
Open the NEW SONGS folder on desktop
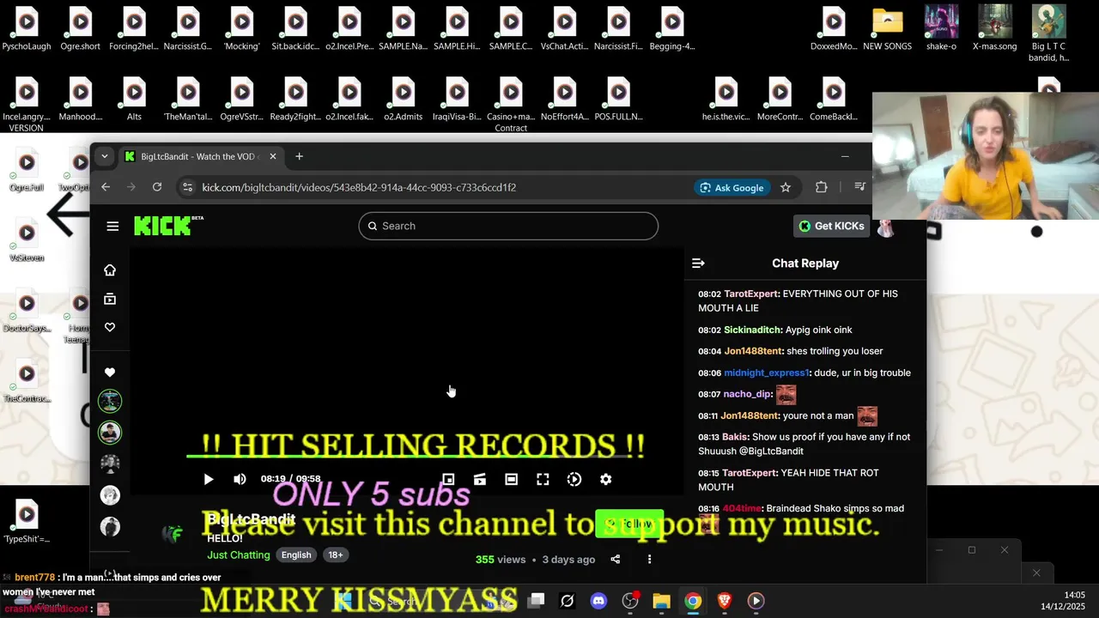887,28
